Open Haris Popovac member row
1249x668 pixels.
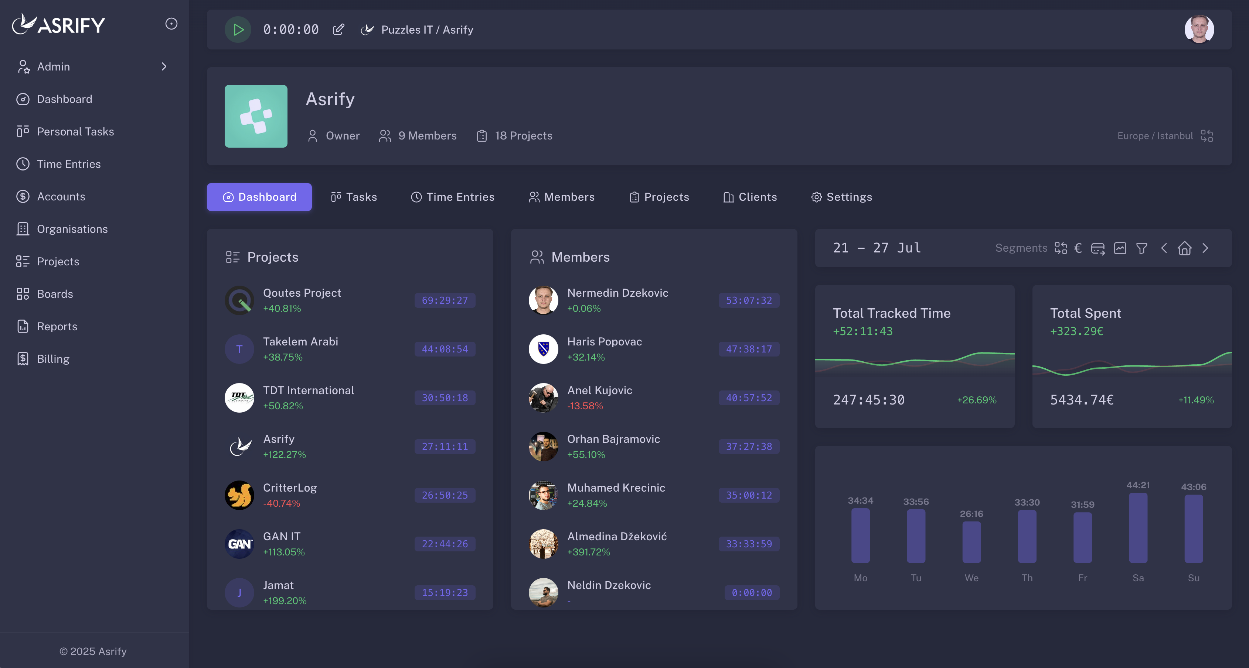[x=654, y=349]
